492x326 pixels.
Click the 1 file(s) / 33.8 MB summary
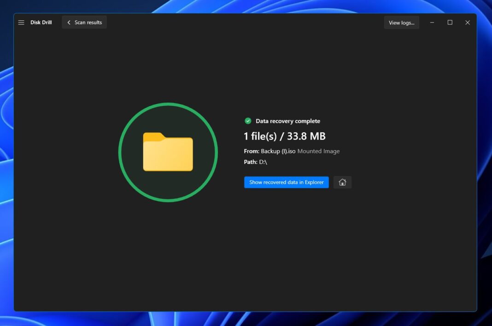[284, 136]
